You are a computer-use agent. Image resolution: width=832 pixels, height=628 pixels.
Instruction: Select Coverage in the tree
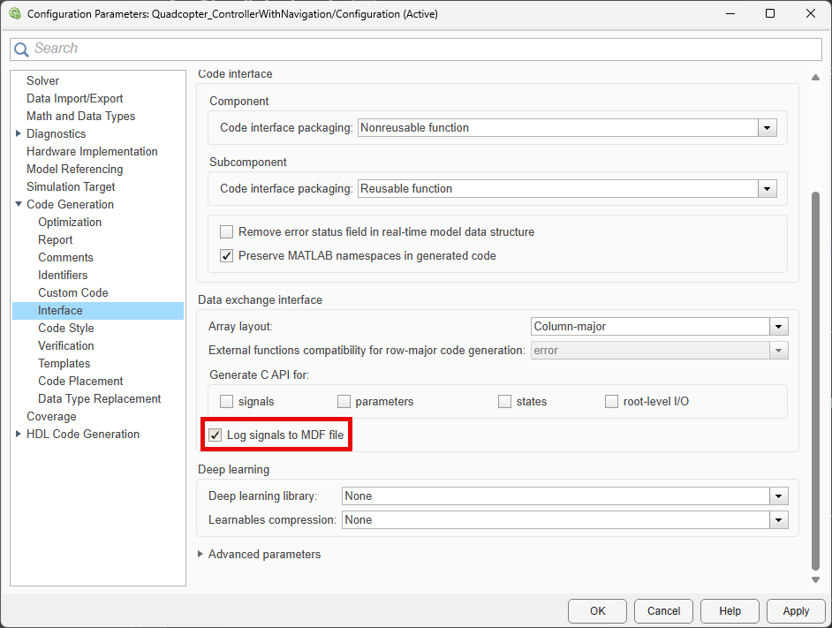point(51,416)
